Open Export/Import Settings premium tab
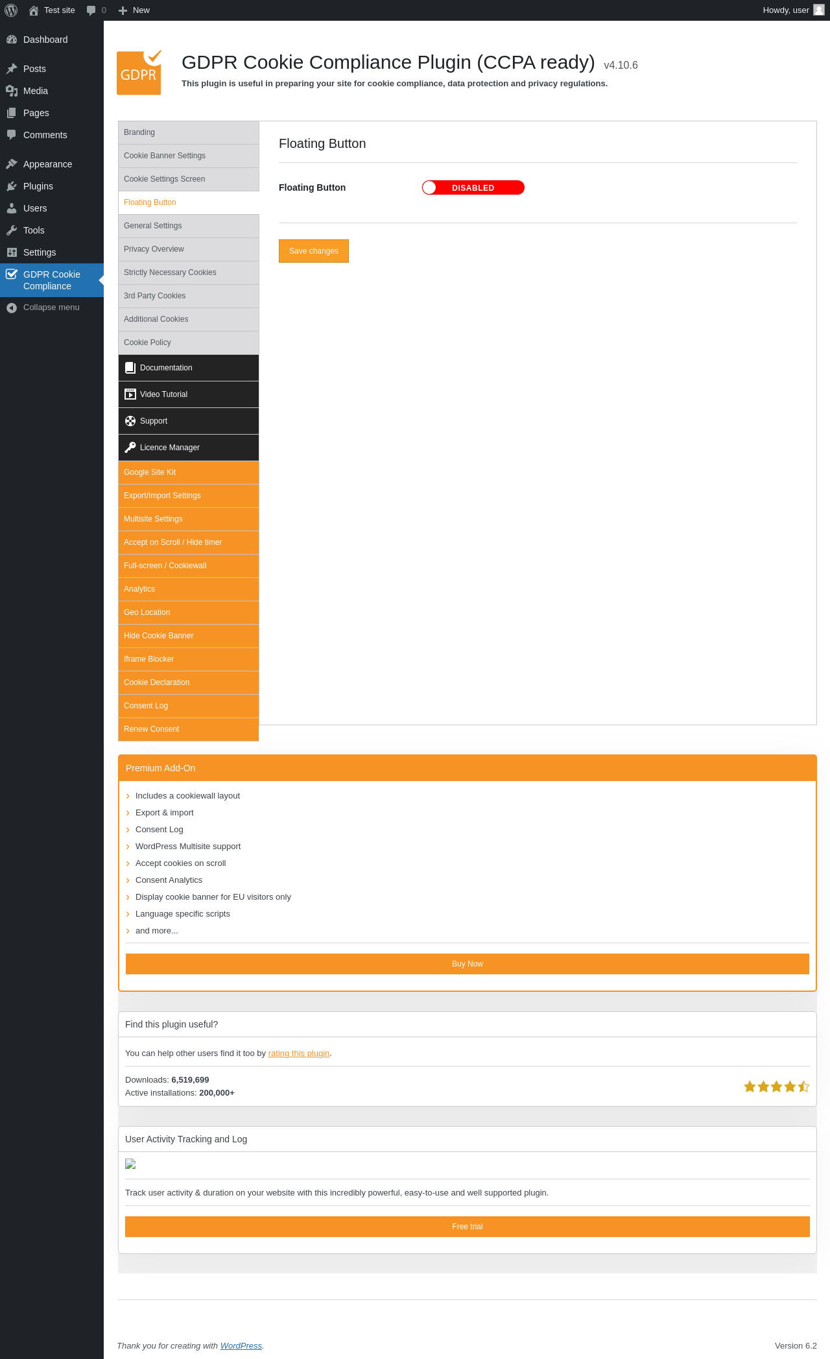The image size is (830, 1359). pos(189,496)
